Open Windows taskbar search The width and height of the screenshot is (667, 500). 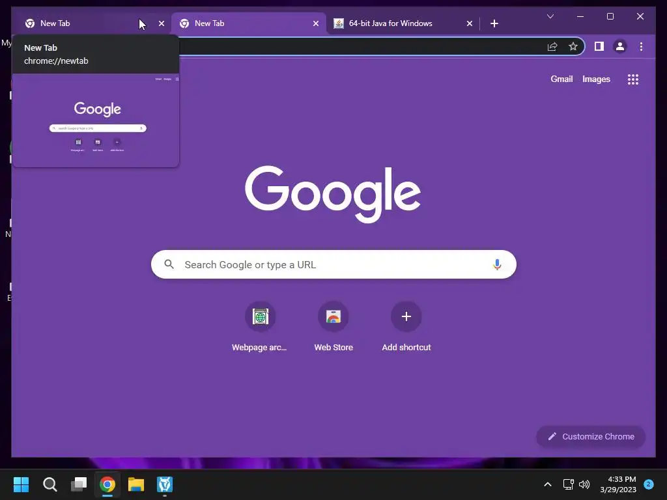pos(50,484)
